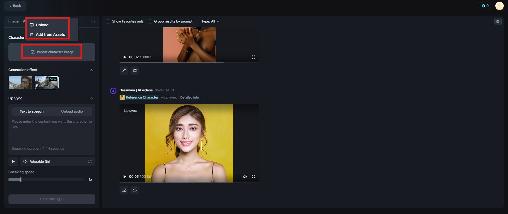Screen dimensions: 508x214
Task: Open the user profile avatar
Action: coord(499,6)
